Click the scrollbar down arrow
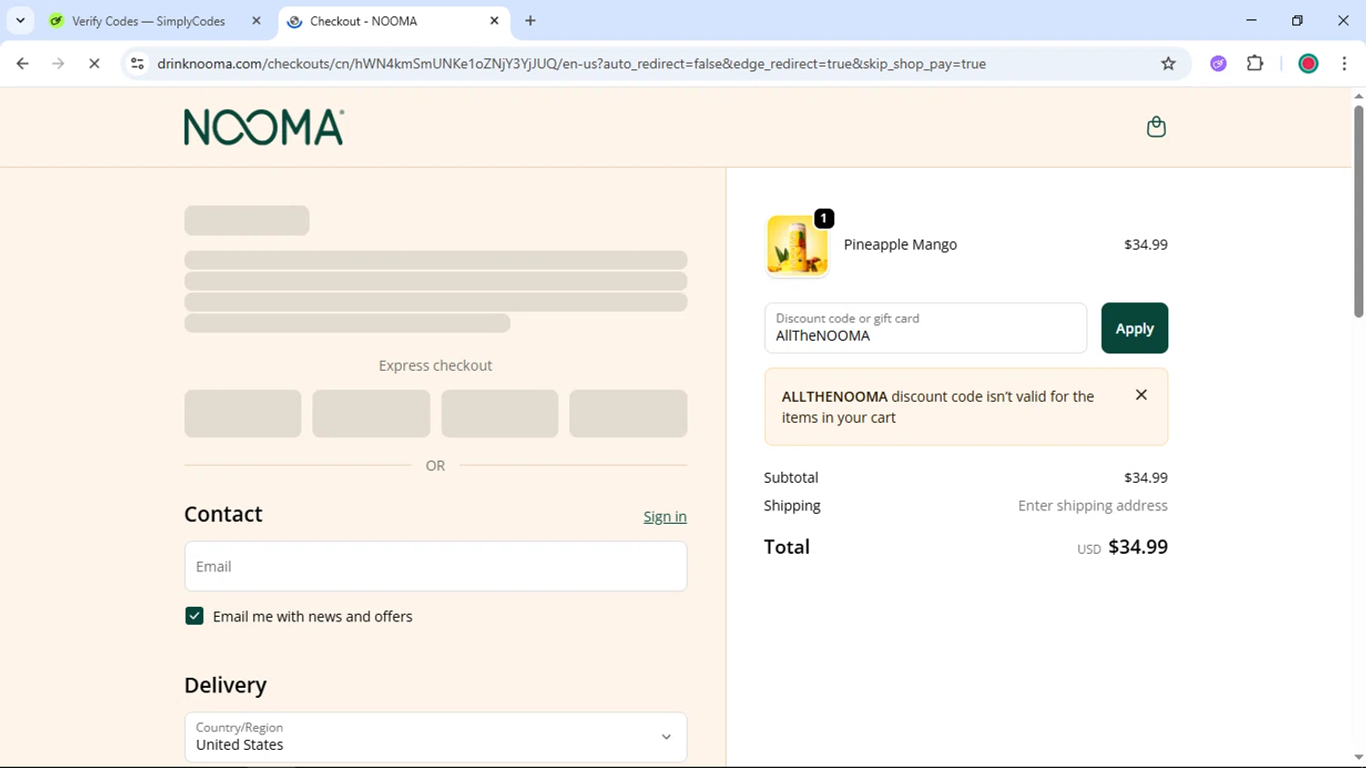Screen dimensions: 1366x768 tap(1358, 758)
